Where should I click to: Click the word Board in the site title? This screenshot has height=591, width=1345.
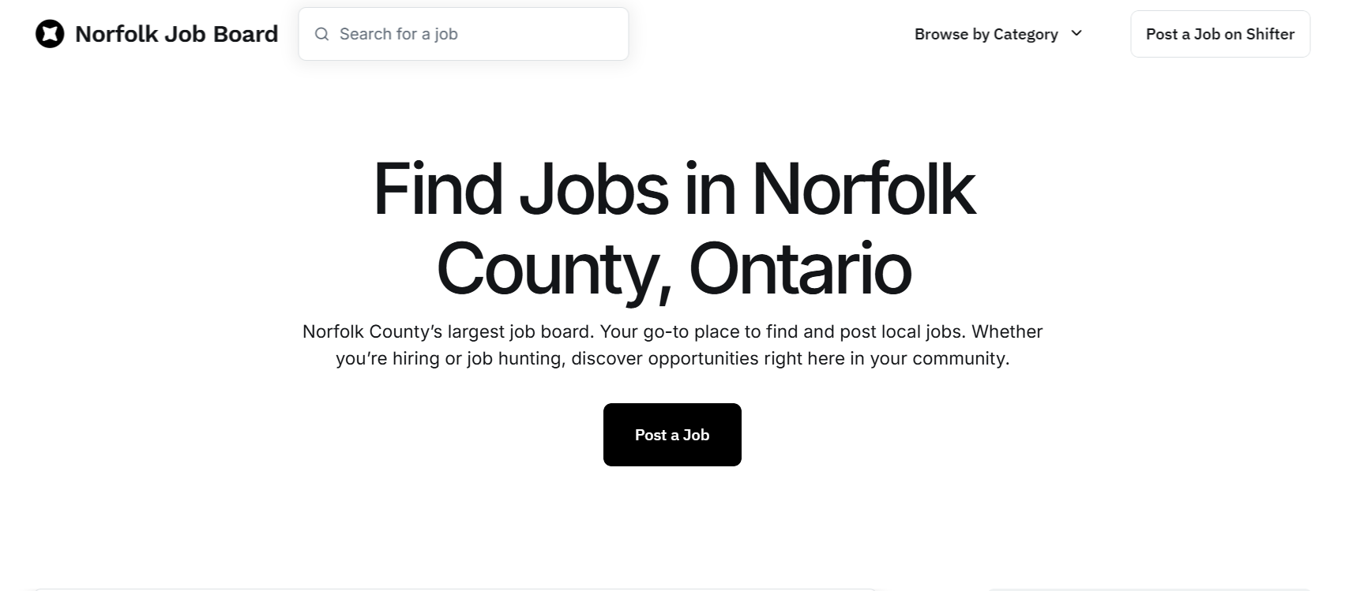click(x=245, y=34)
